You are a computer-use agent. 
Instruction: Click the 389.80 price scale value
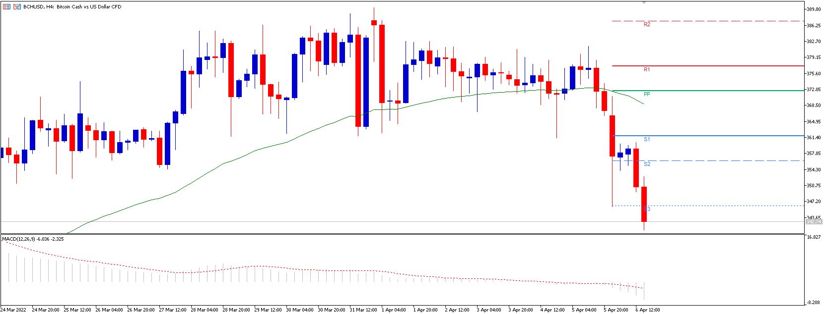point(813,9)
